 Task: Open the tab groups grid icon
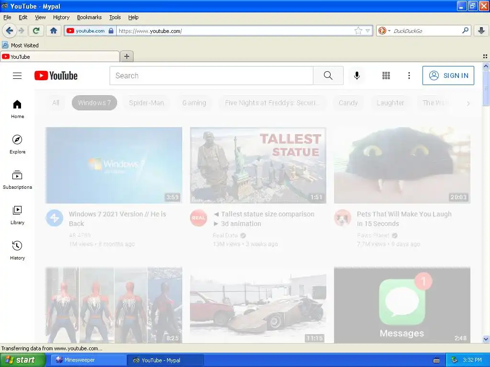pos(485,56)
